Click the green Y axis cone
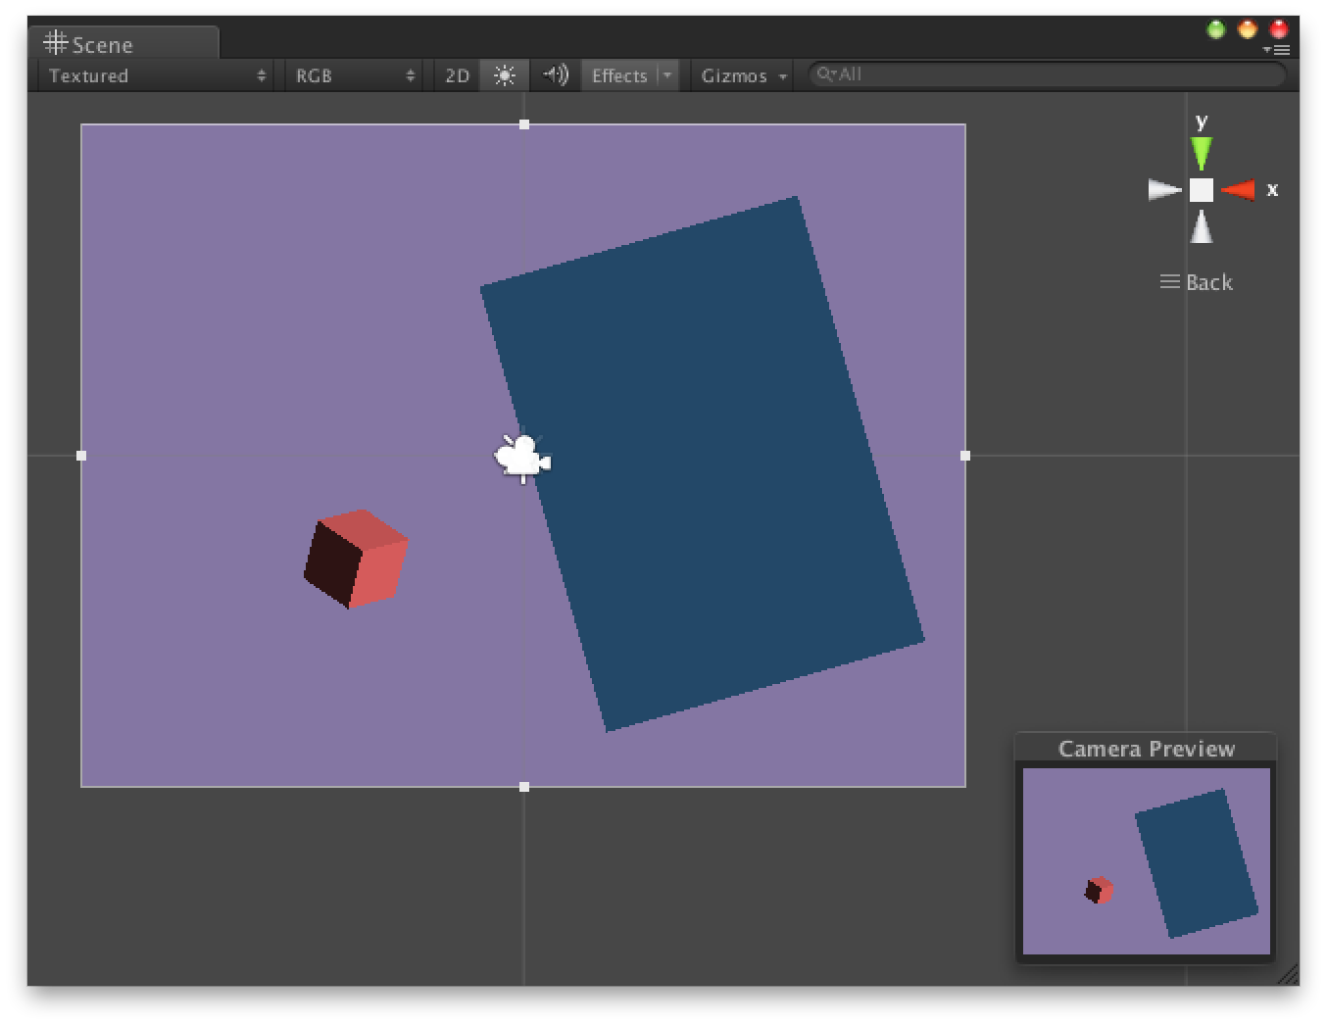The image size is (1327, 1025). 1202,154
